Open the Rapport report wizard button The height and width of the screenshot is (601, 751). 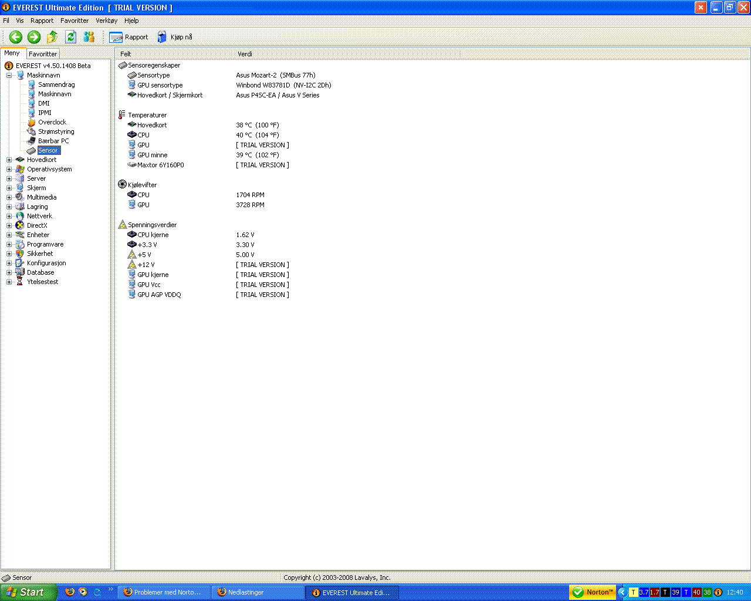[129, 37]
